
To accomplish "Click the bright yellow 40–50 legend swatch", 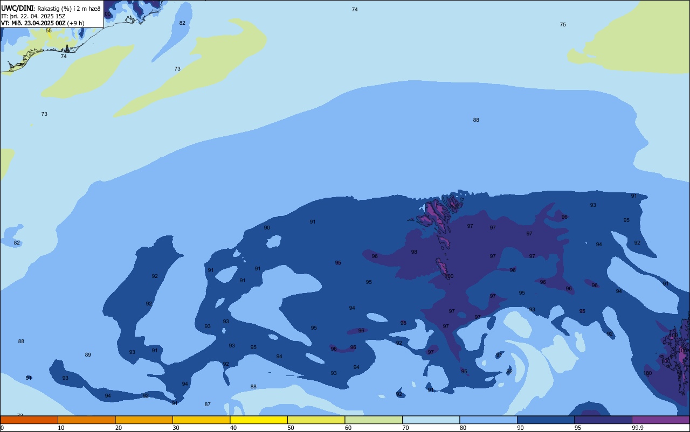I will [x=259, y=420].
